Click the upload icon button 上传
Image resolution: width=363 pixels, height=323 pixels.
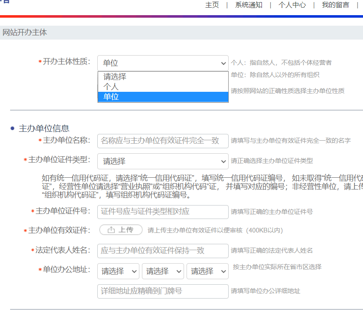coord(121,230)
